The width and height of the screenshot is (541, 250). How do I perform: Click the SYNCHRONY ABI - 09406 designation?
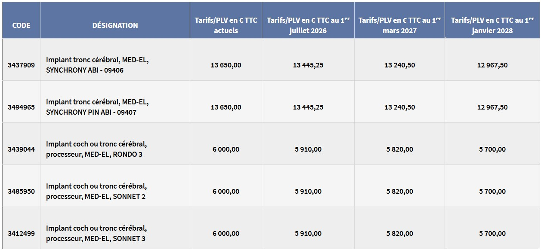(97, 65)
